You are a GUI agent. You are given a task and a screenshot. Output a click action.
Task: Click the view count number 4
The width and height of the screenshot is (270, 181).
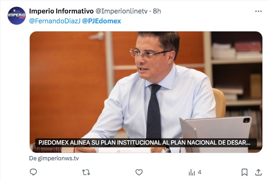[x=199, y=172]
